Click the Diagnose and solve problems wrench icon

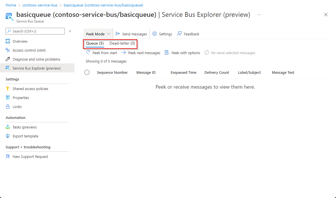(x=8, y=59)
